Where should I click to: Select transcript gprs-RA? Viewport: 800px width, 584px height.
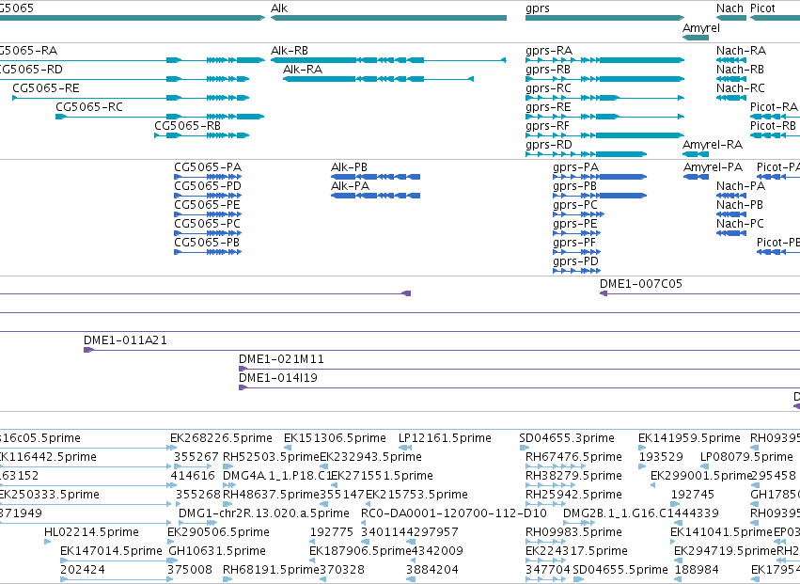(x=604, y=60)
